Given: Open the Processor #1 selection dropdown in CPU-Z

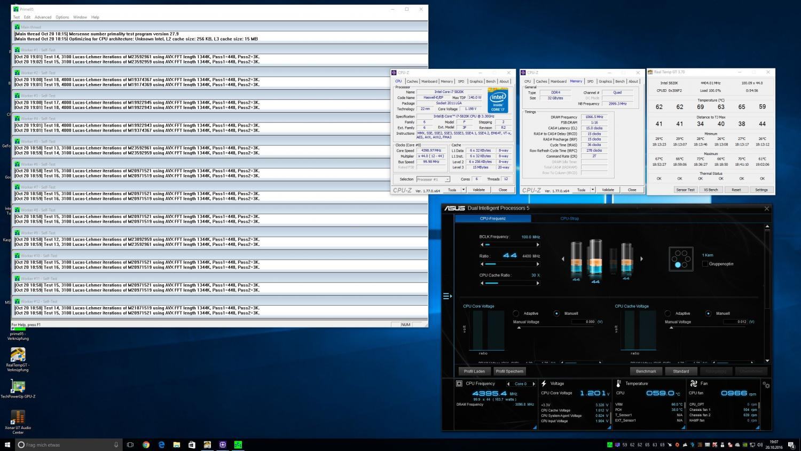Looking at the screenshot, I should [433, 180].
